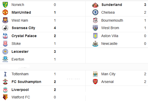Click the West Brom Albion crest
The width and height of the screenshot is (148, 101).
pyautogui.click(x=95, y=28)
